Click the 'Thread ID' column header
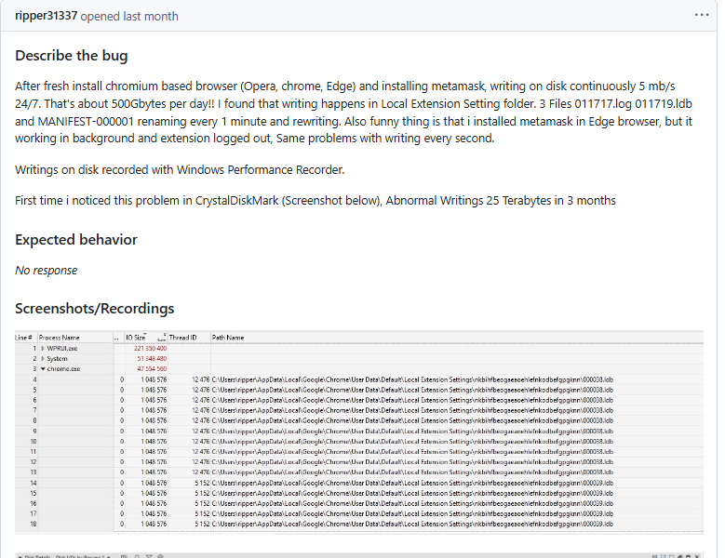 coord(182,338)
